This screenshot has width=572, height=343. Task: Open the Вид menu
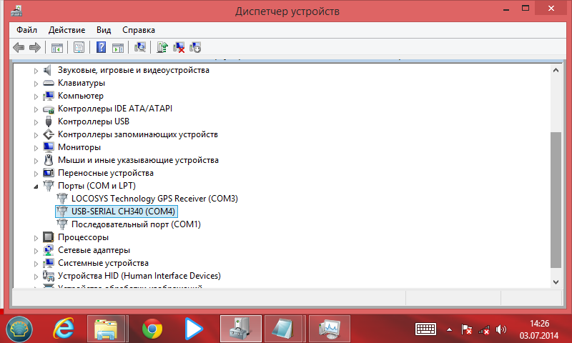tap(104, 30)
